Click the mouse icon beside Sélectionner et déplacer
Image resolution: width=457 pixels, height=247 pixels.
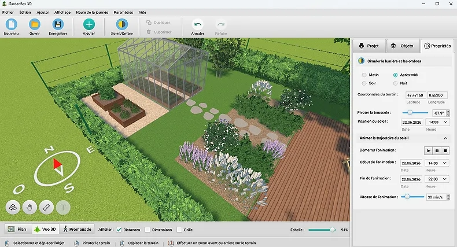[x=8, y=243]
